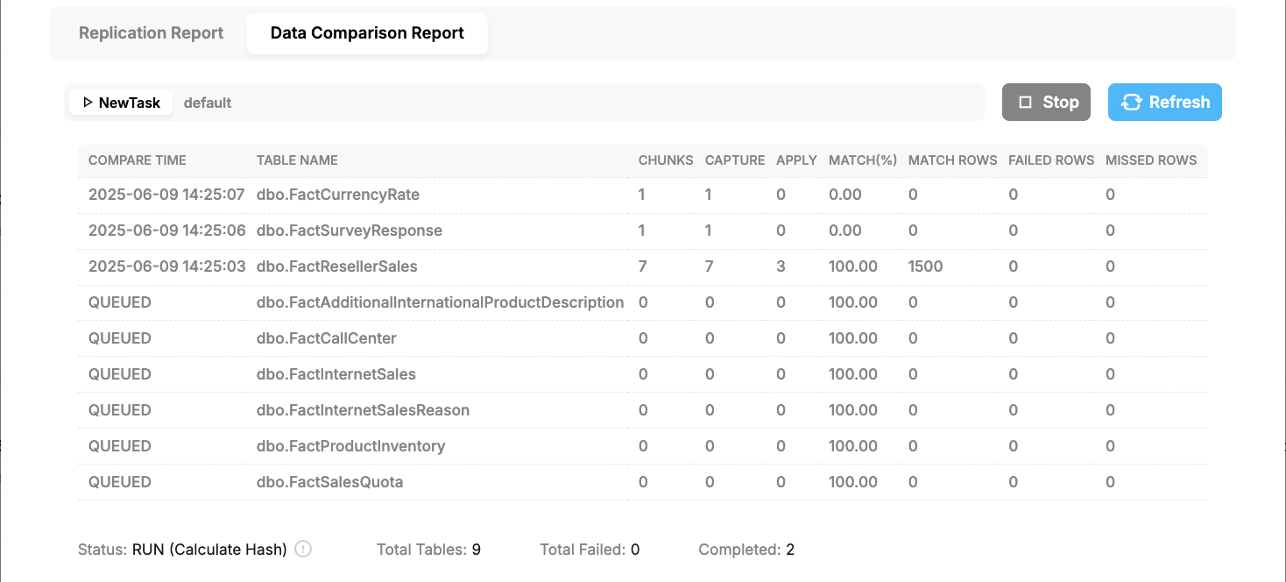This screenshot has height=582, width=1286.
Task: Click the info icon next to Status
Action: 303,550
